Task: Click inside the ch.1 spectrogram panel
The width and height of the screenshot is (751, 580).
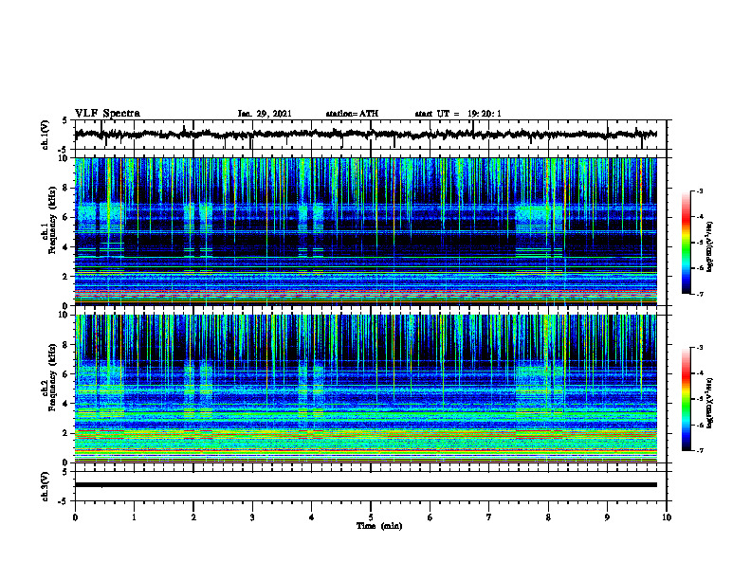Action: [x=365, y=231]
